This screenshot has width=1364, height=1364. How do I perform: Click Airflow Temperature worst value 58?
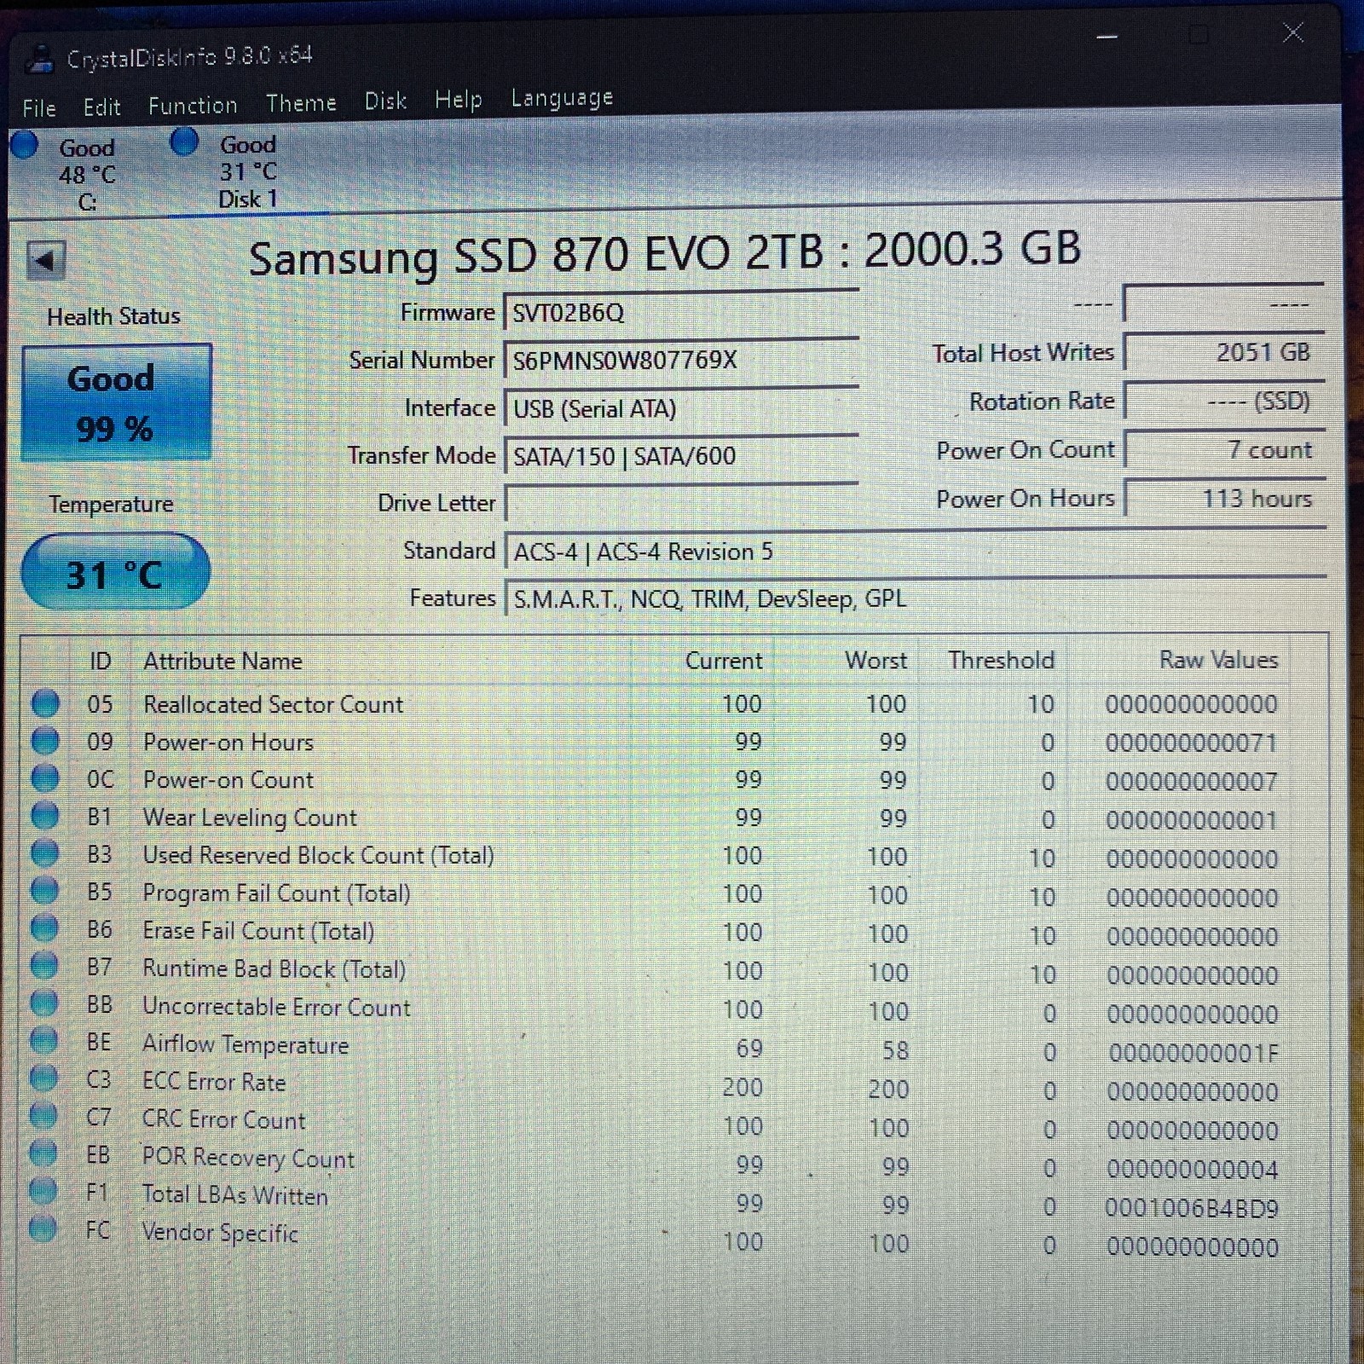[895, 1050]
